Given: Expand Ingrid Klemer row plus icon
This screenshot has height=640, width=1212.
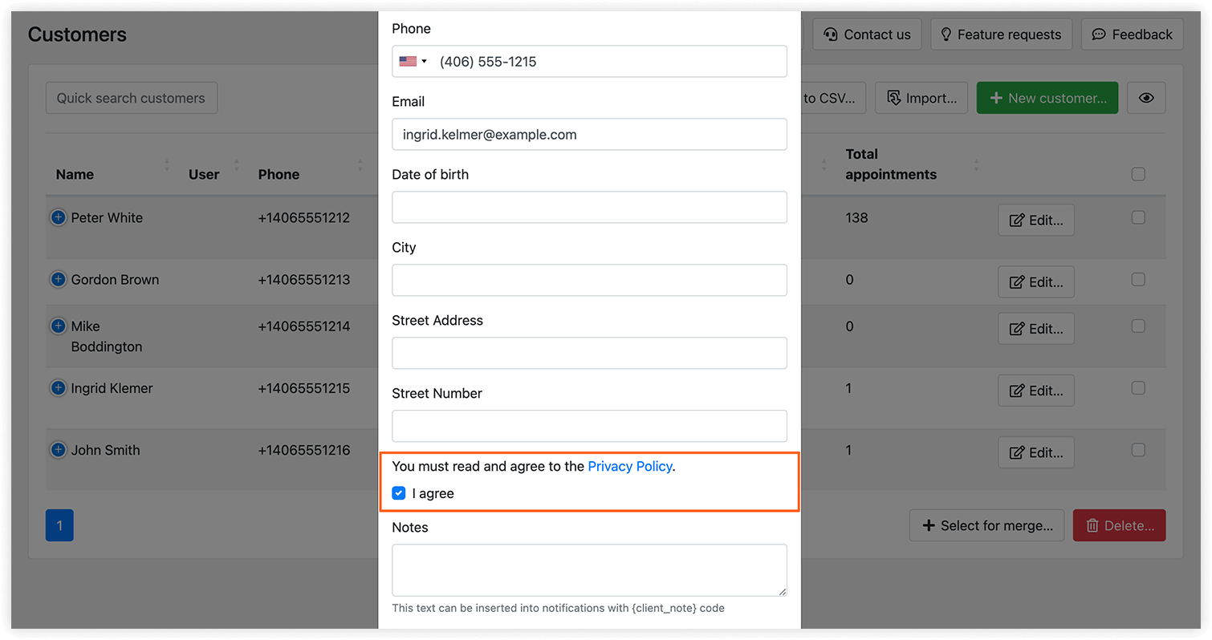Looking at the screenshot, I should tap(58, 387).
